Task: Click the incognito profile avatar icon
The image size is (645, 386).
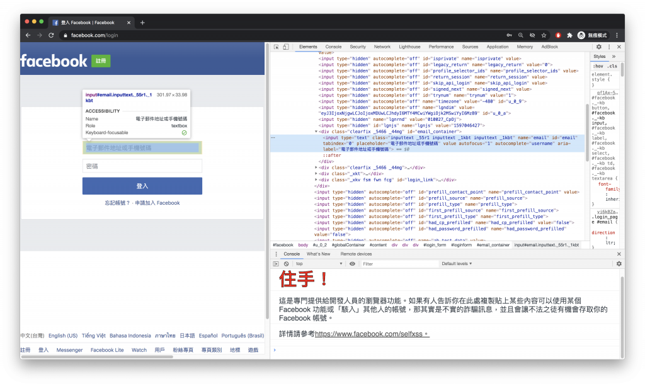Action: click(581, 35)
